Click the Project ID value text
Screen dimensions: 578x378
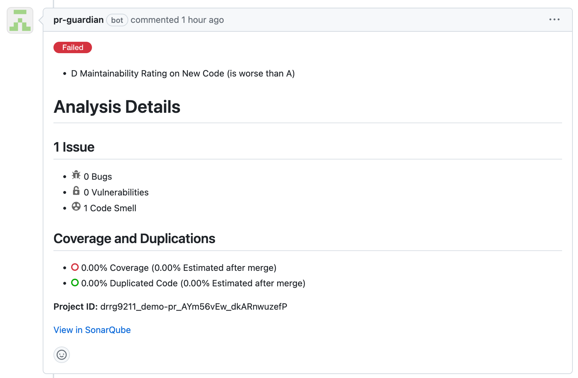(194, 307)
